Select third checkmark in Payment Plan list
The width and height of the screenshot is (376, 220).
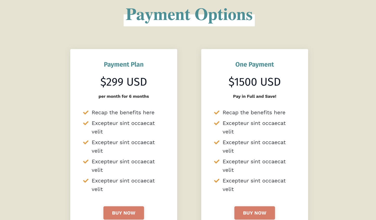[x=86, y=142]
